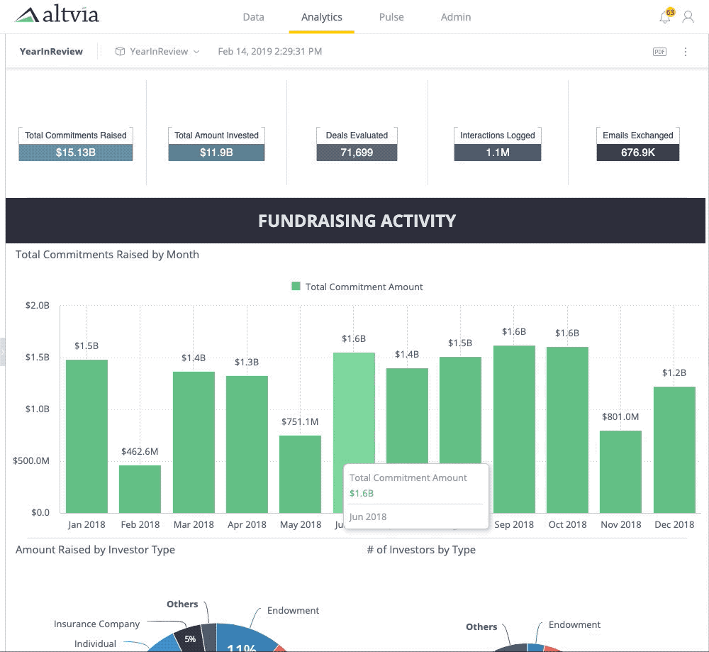
Task: Open the three-dot more options menu
Action: coord(686,52)
